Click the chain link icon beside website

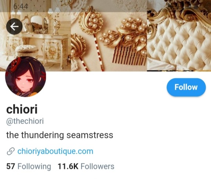pyautogui.click(x=11, y=151)
